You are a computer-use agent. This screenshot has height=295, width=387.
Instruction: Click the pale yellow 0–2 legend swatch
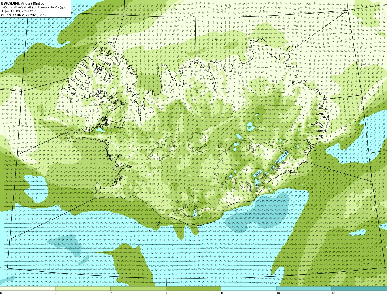(28, 289)
